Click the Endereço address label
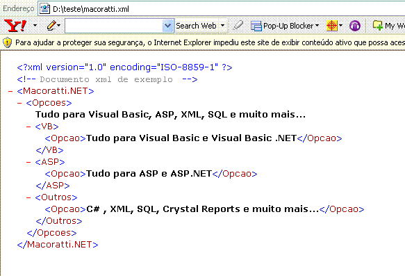The height and width of the screenshot is (276, 405). pyautogui.click(x=18, y=8)
